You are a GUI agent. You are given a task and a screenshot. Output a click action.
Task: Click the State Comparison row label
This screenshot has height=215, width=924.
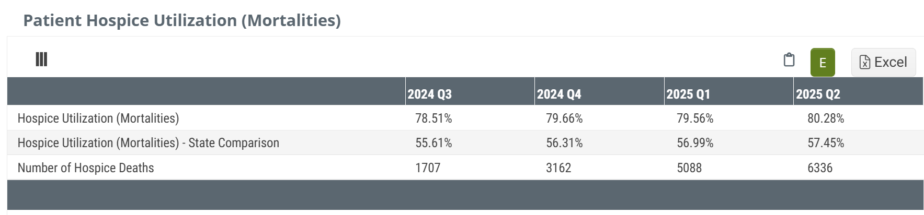[x=149, y=143]
